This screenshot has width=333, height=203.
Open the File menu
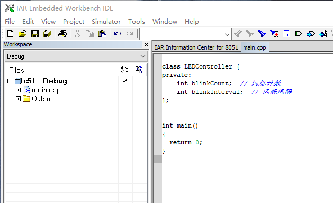10,22
